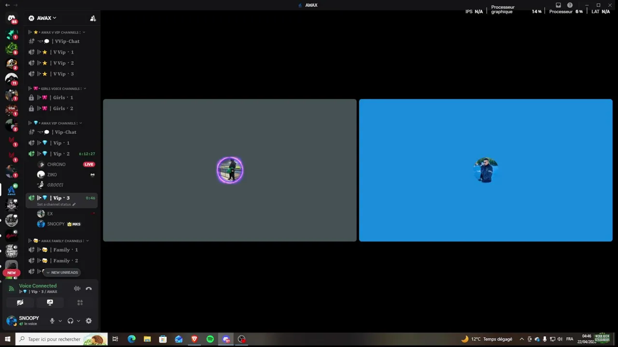Click the Taper ici pour rechercher box
This screenshot has width=618, height=347.
coord(62,339)
